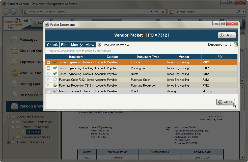The image size is (248, 162).
Task: Open the View menu in packet toolbar
Action: coord(90,45)
